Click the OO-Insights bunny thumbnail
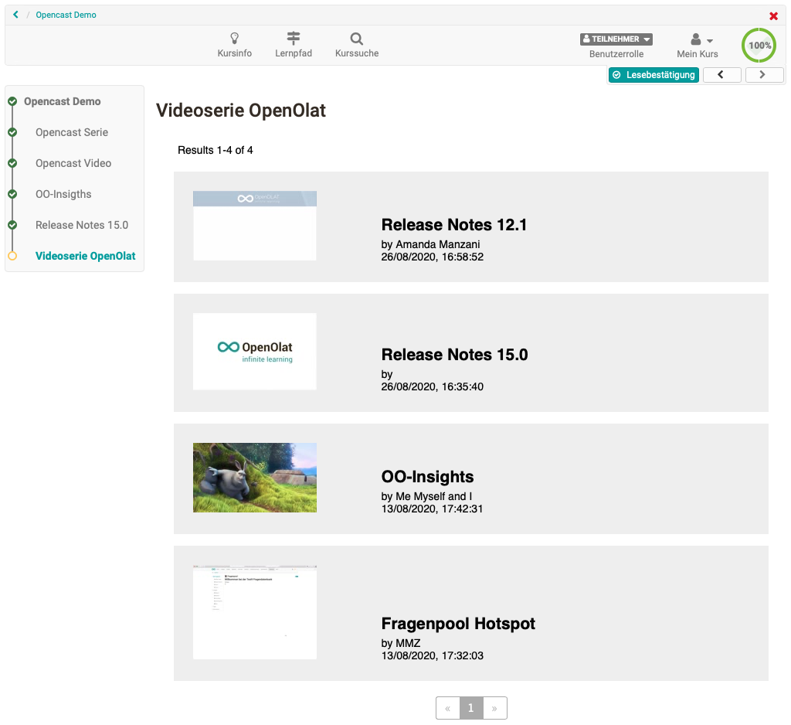The width and height of the screenshot is (791, 725). [x=255, y=478]
